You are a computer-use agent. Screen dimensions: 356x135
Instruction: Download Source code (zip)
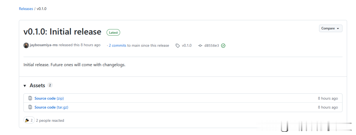click(x=49, y=98)
